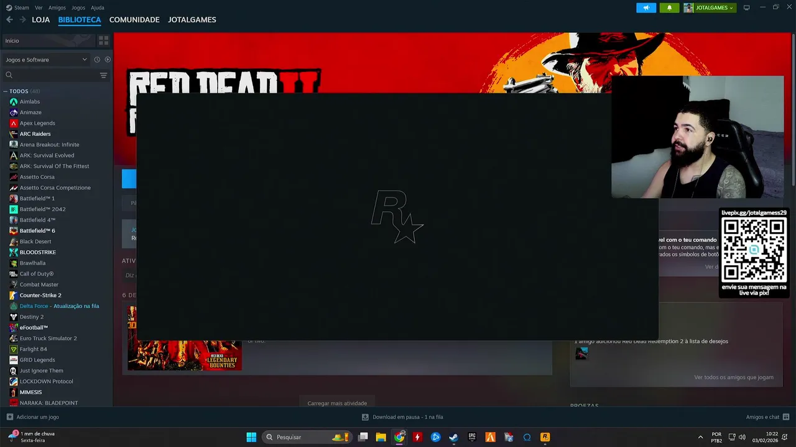Click the Steam taskbar icon
The height and width of the screenshot is (447, 796).
coord(454,437)
